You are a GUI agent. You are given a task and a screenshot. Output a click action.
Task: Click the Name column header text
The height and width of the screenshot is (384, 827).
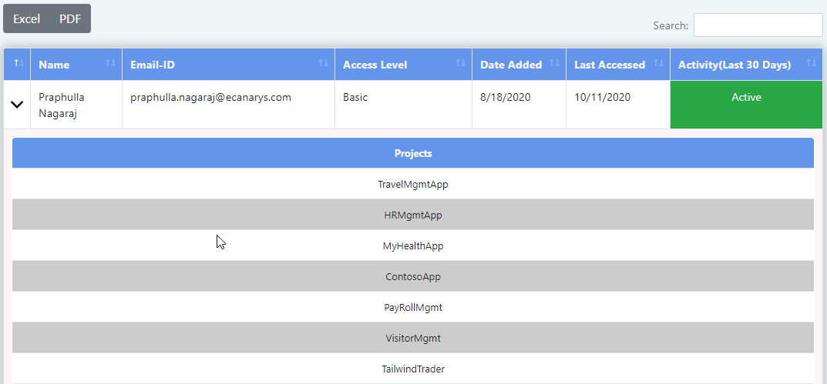point(54,65)
